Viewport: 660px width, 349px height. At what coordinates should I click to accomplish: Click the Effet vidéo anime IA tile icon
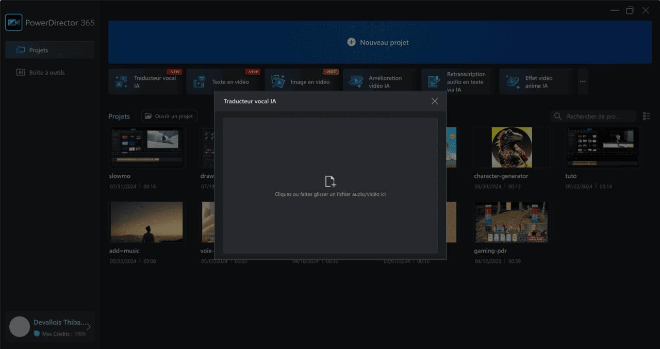coord(513,82)
